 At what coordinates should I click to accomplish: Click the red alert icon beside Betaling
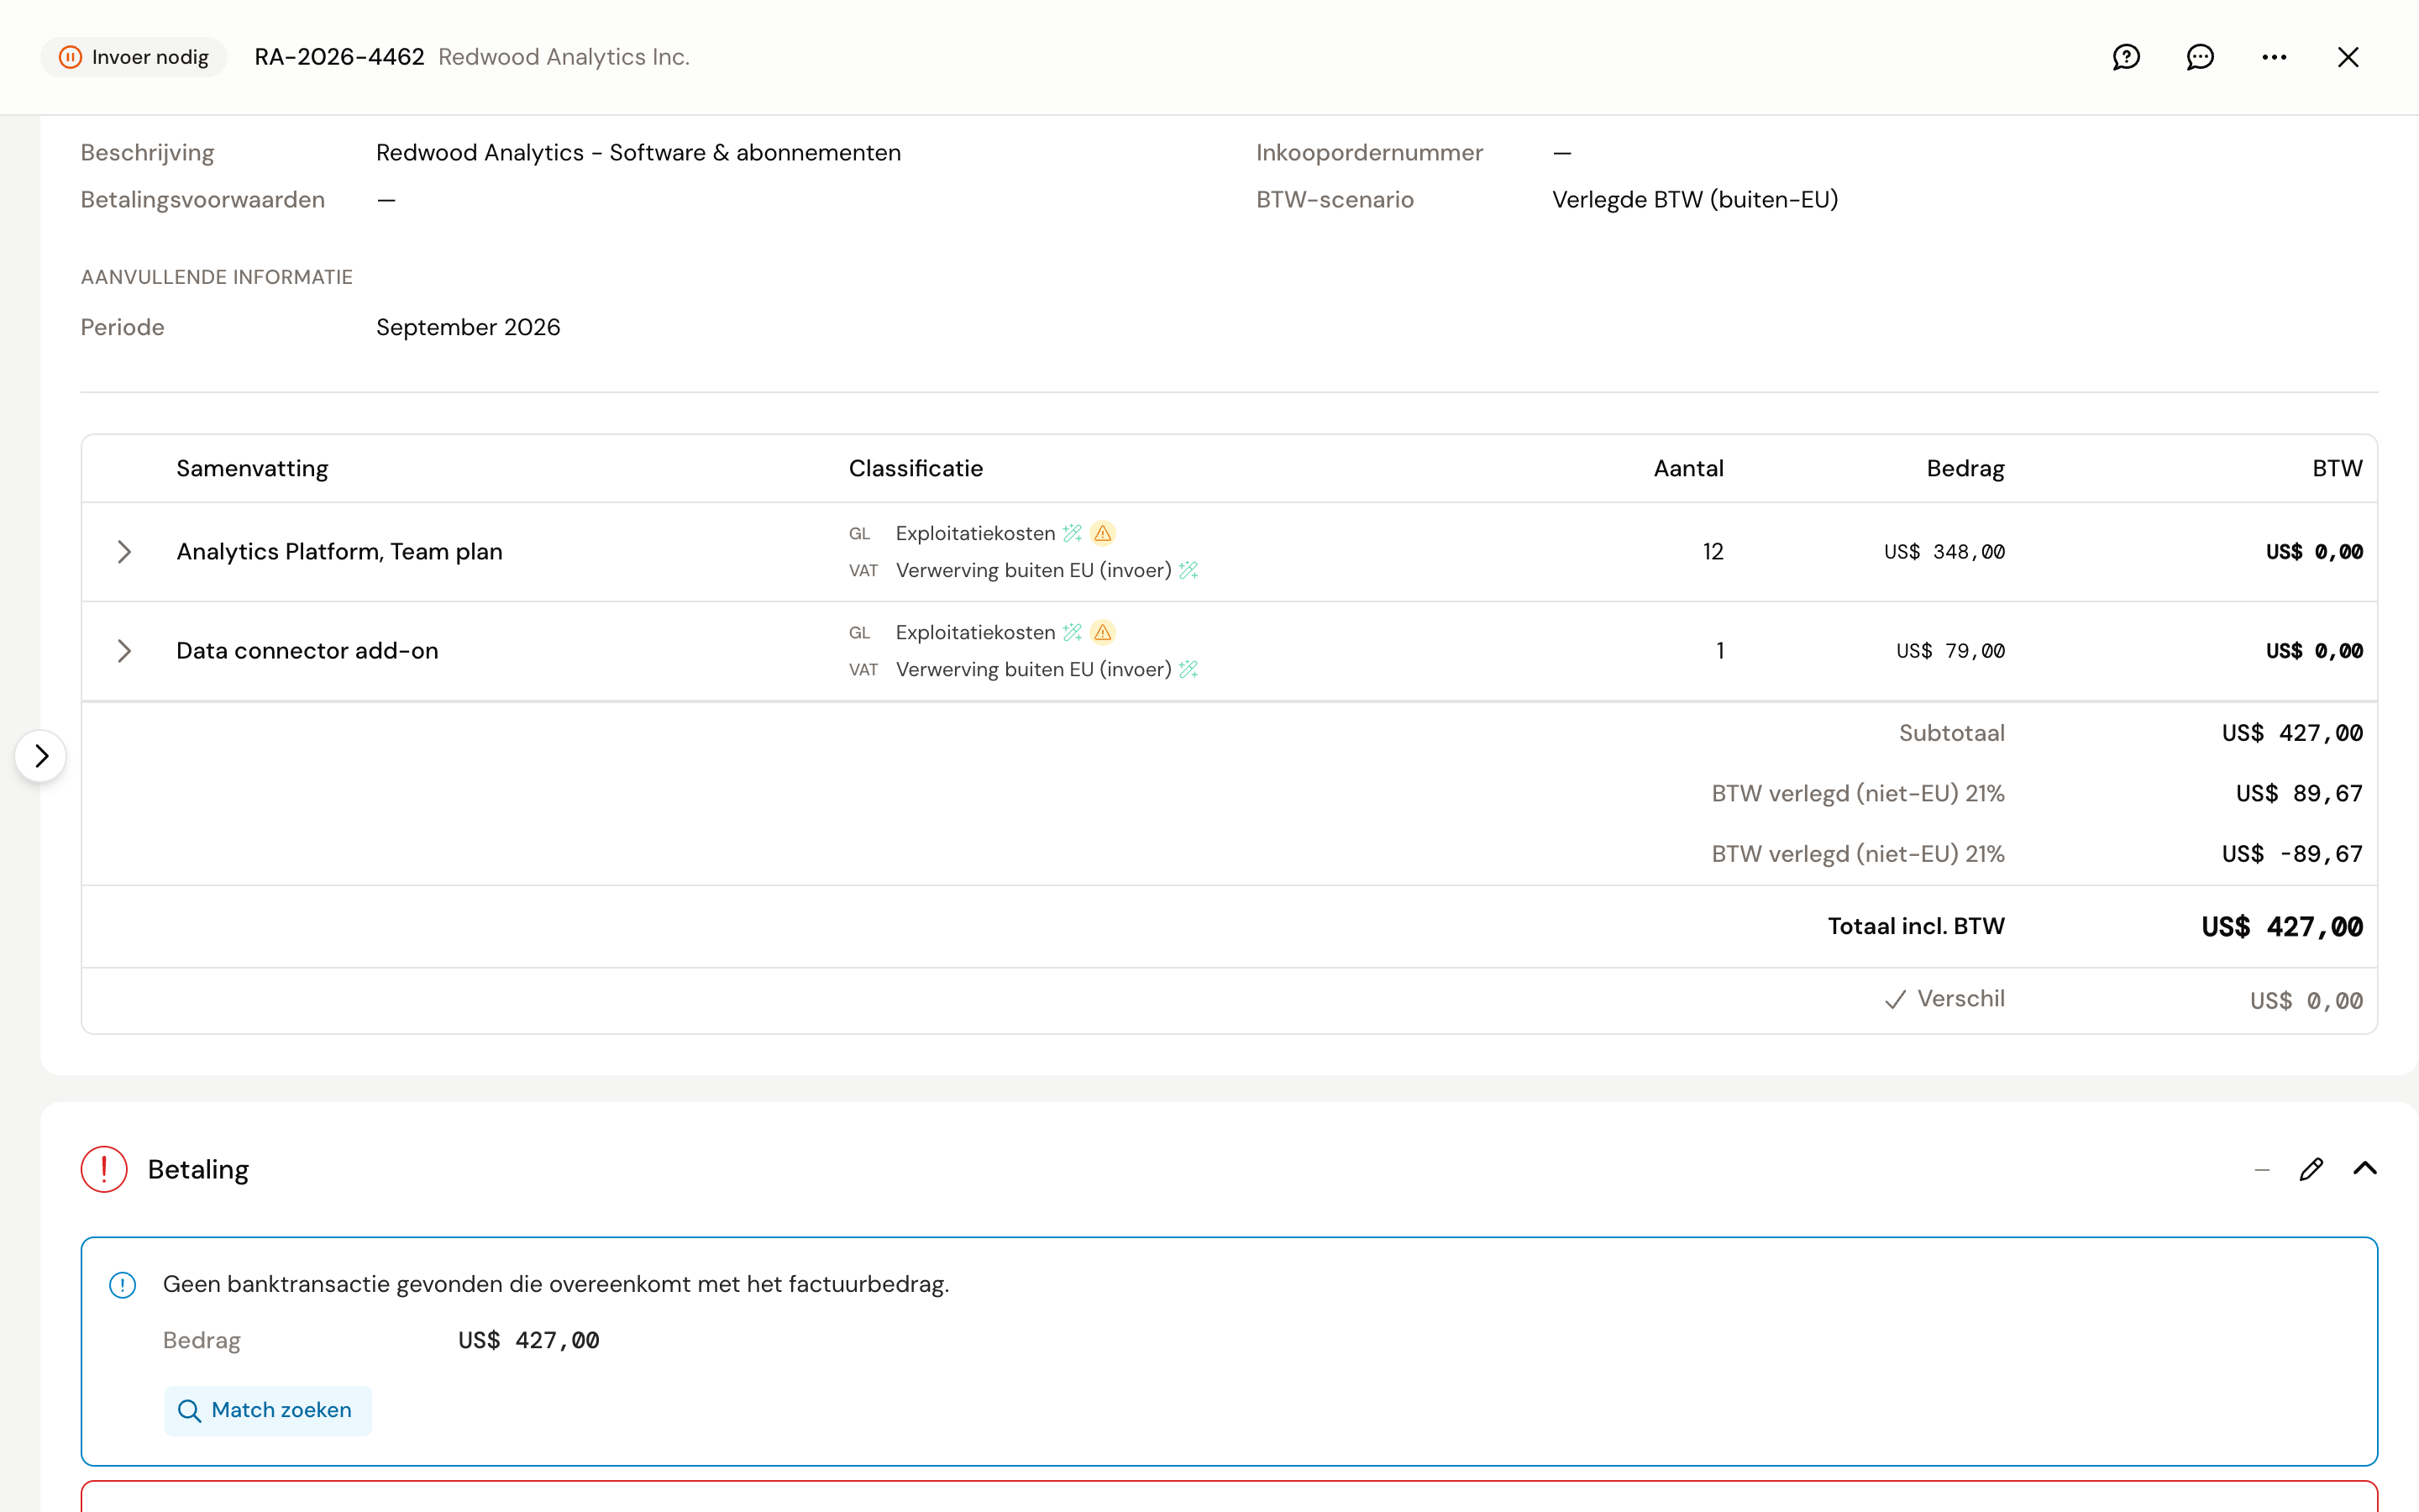pos(104,1169)
